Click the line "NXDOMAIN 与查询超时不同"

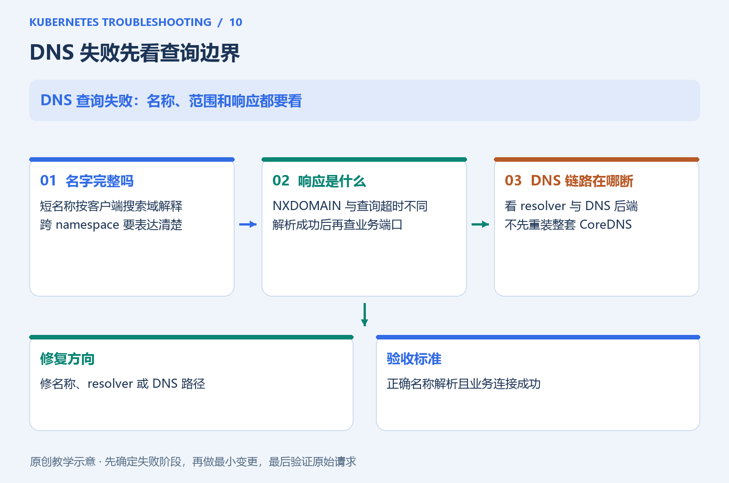(x=350, y=206)
